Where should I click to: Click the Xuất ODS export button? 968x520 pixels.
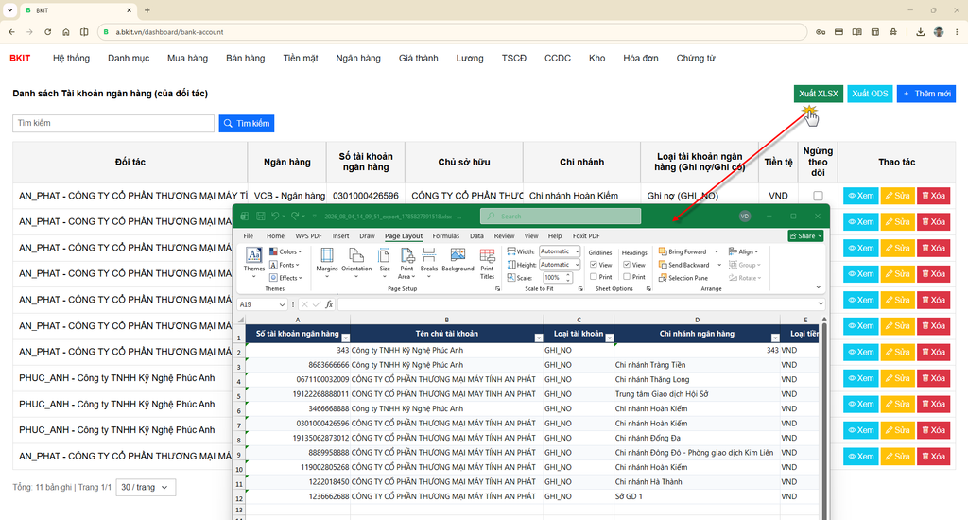(x=870, y=94)
